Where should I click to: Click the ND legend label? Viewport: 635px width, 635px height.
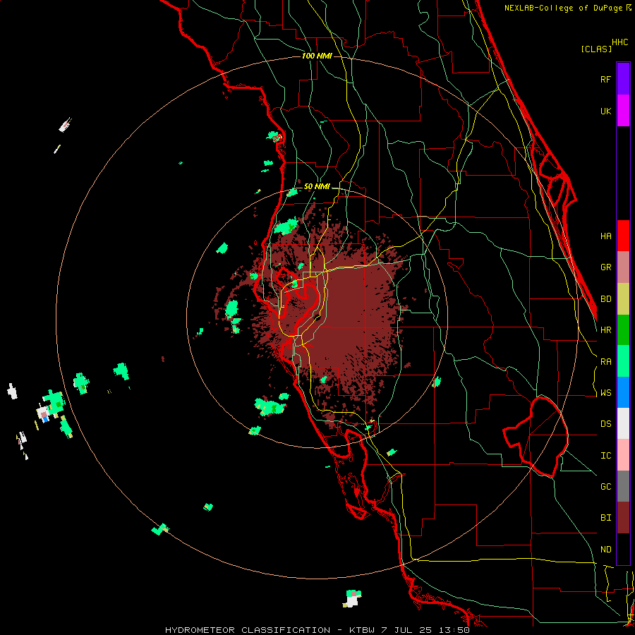(x=605, y=550)
